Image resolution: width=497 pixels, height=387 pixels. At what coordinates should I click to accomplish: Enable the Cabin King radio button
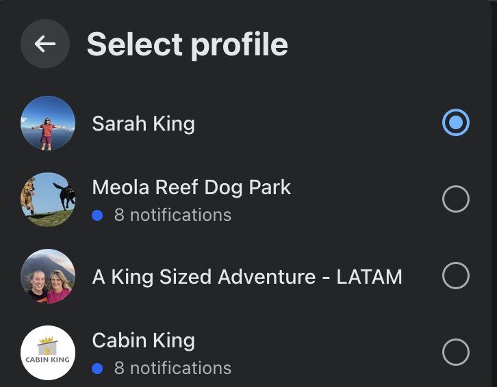click(x=456, y=353)
